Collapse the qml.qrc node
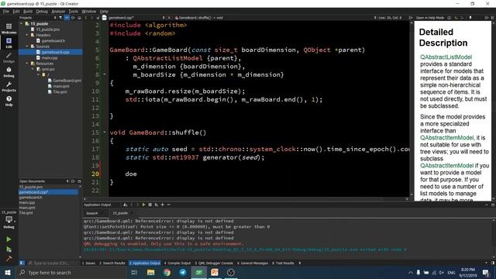496x279 pixels. pos(33,69)
